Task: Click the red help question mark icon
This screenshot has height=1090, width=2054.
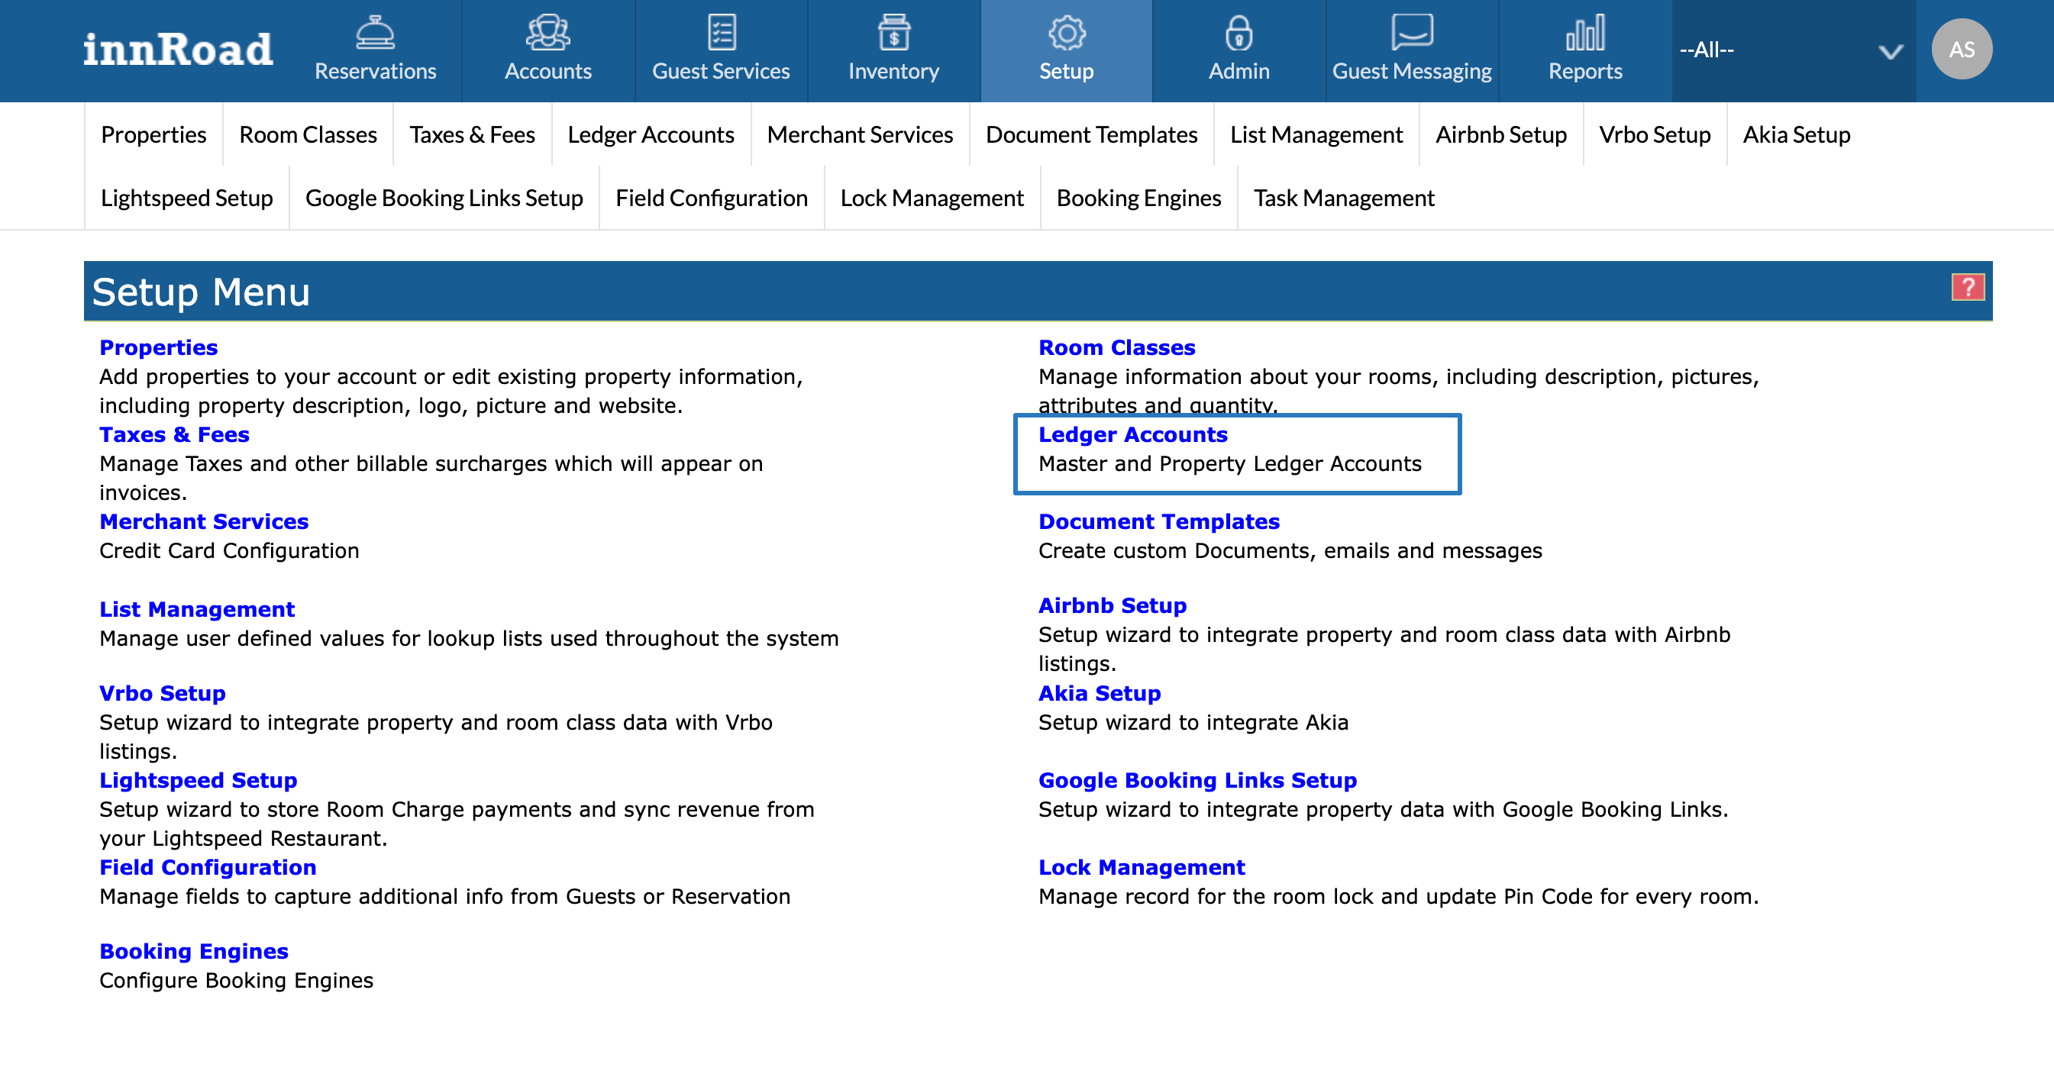Action: pos(1967,287)
